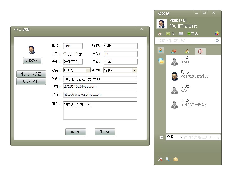Click the 昵称 field containing 伟鹏
Viewport: 250px width, 173px height.
click(x=120, y=46)
